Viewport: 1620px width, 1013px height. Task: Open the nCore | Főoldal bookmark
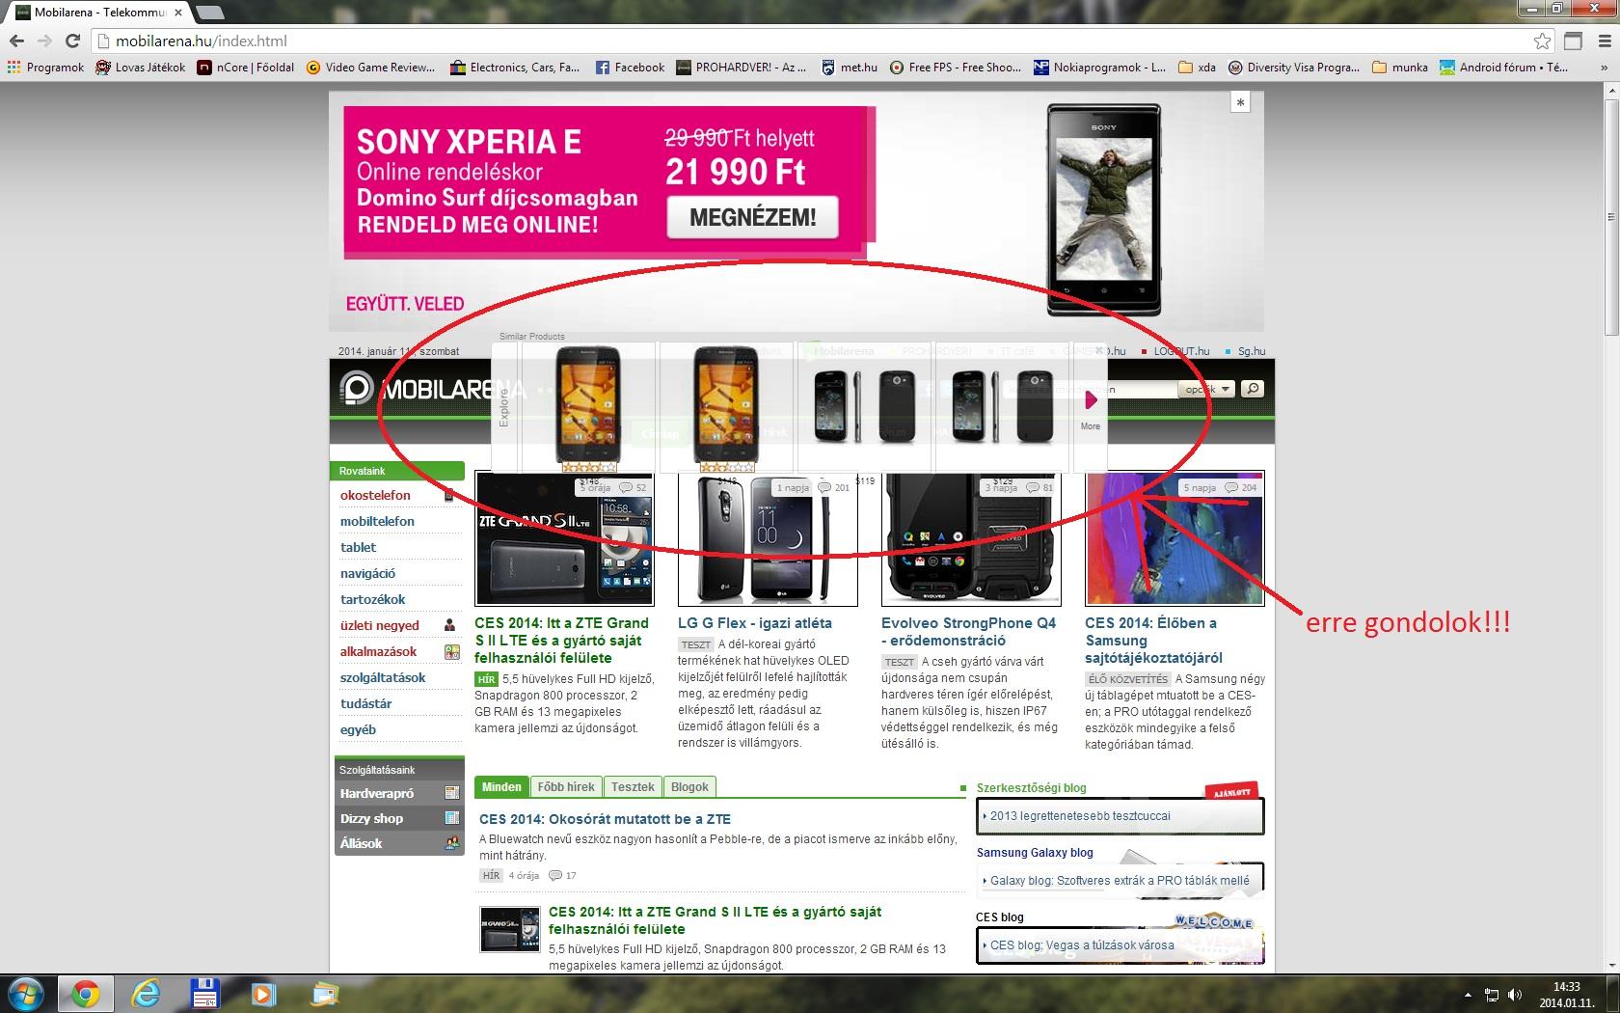coord(246,68)
